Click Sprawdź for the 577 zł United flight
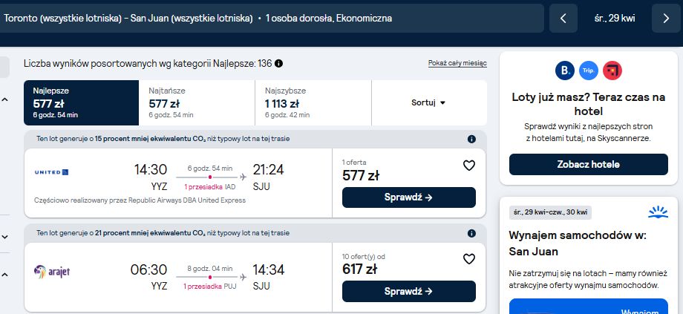The image size is (683, 314). pos(408,197)
